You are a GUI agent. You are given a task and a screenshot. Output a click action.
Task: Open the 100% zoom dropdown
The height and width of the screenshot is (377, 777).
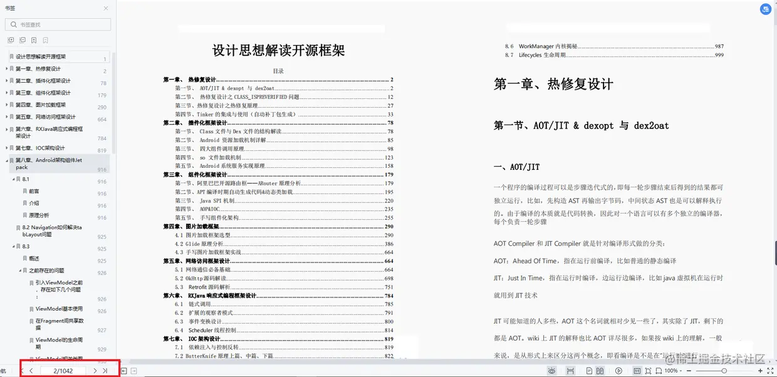[x=674, y=371]
